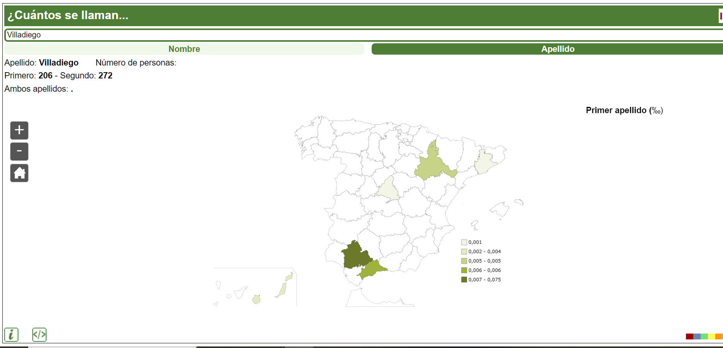Open the information icon
Screen dimensions: 723x348
tap(11, 335)
